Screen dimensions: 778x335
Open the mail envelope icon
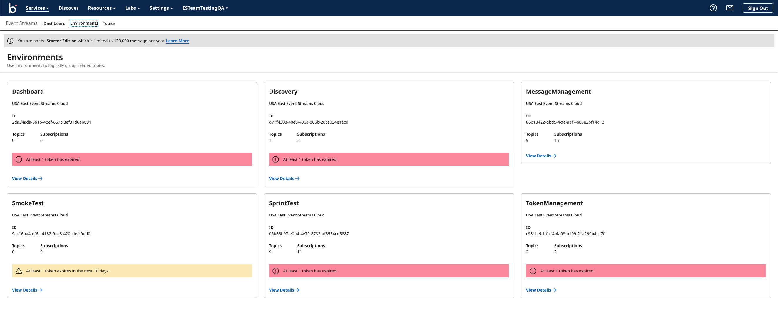(730, 8)
